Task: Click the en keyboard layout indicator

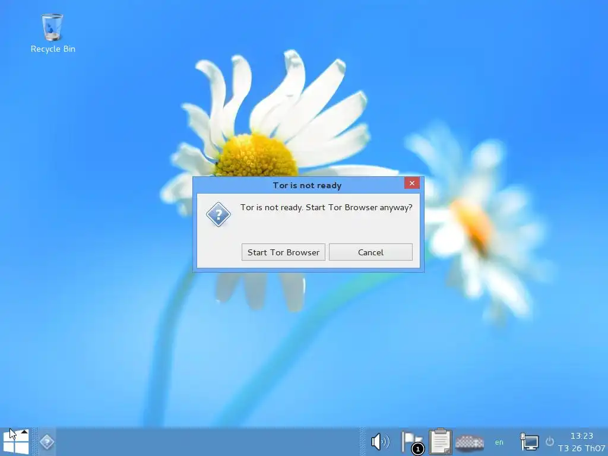Action: point(499,442)
